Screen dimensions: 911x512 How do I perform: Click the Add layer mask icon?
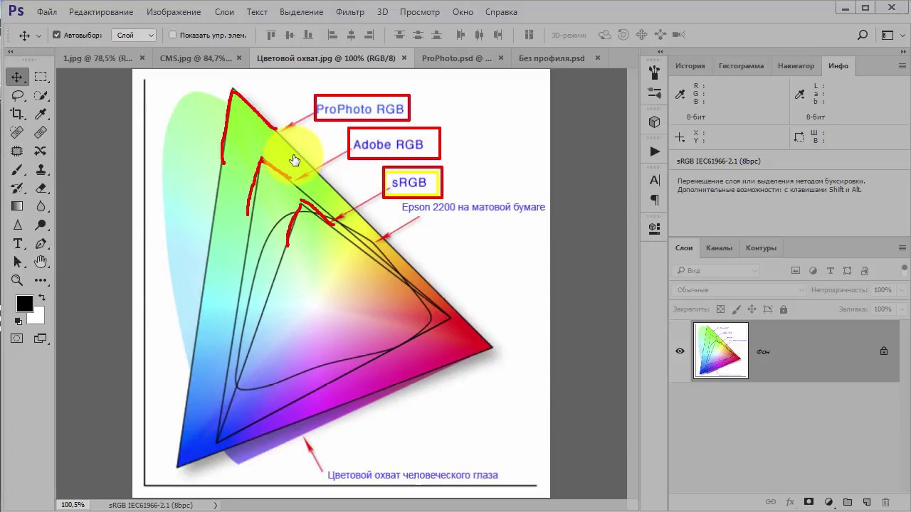coord(809,502)
